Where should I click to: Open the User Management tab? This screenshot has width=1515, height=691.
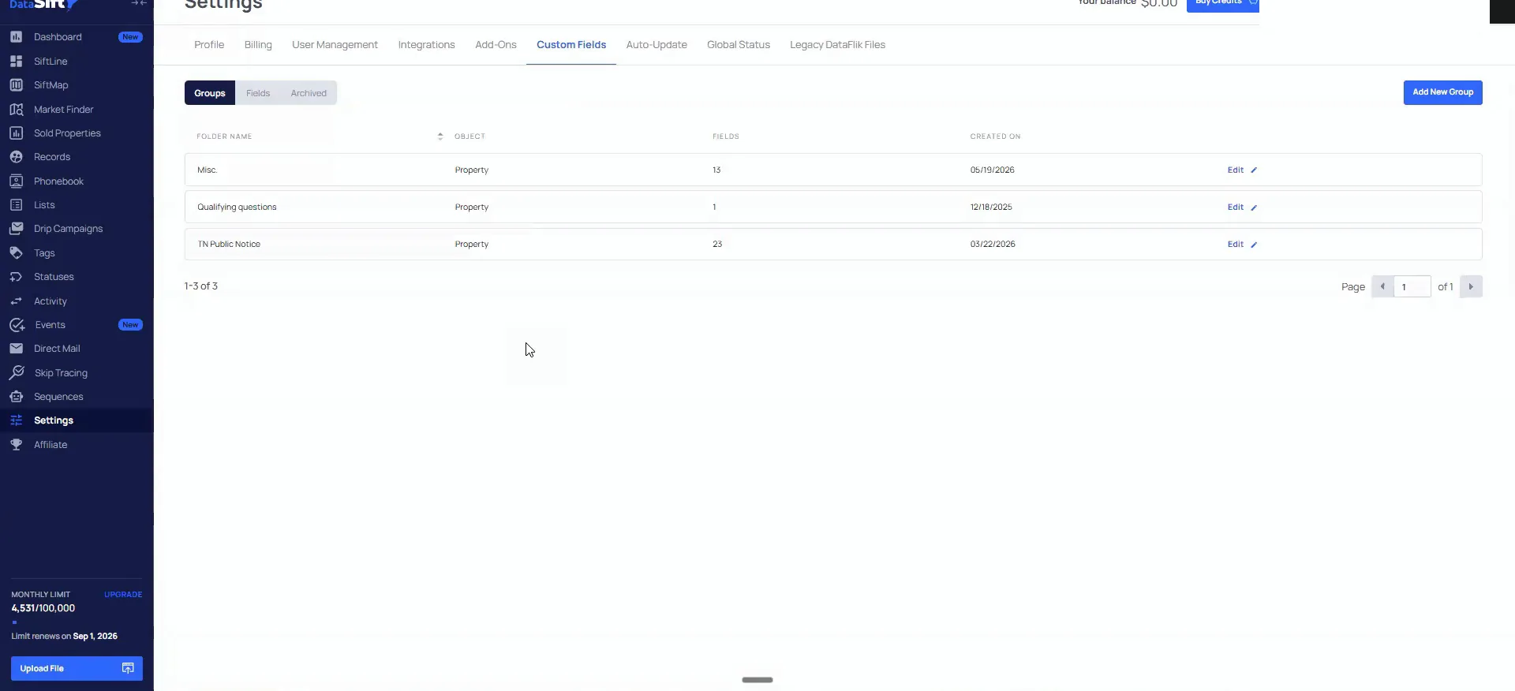(x=335, y=45)
